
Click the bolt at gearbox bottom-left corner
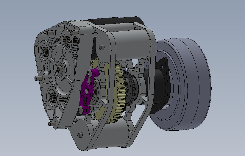pyautogui.click(x=51, y=124)
